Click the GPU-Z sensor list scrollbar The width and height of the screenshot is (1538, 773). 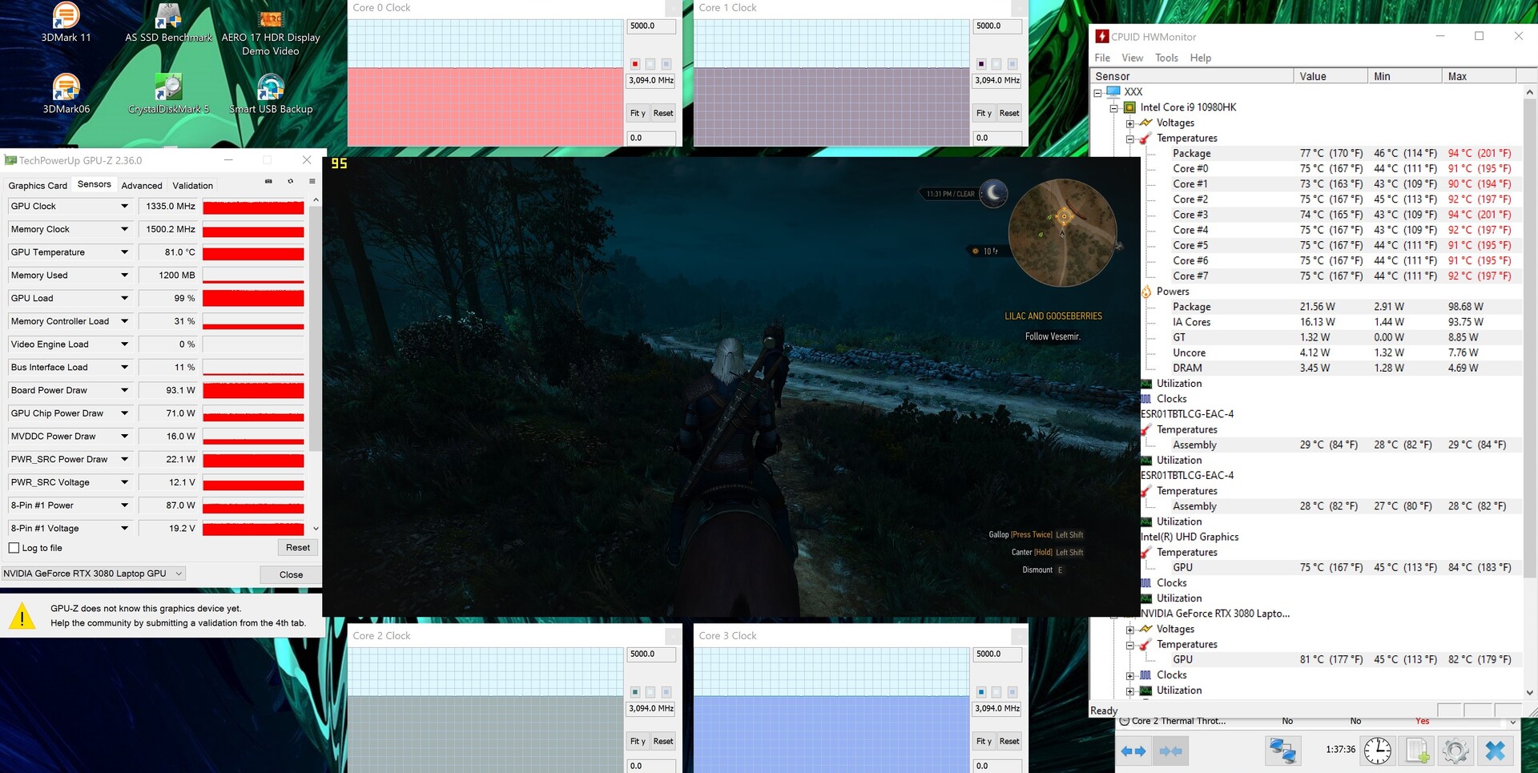316,364
